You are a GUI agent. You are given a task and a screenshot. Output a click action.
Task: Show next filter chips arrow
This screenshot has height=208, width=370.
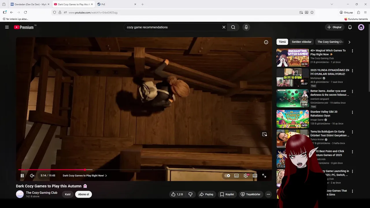tap(349, 42)
